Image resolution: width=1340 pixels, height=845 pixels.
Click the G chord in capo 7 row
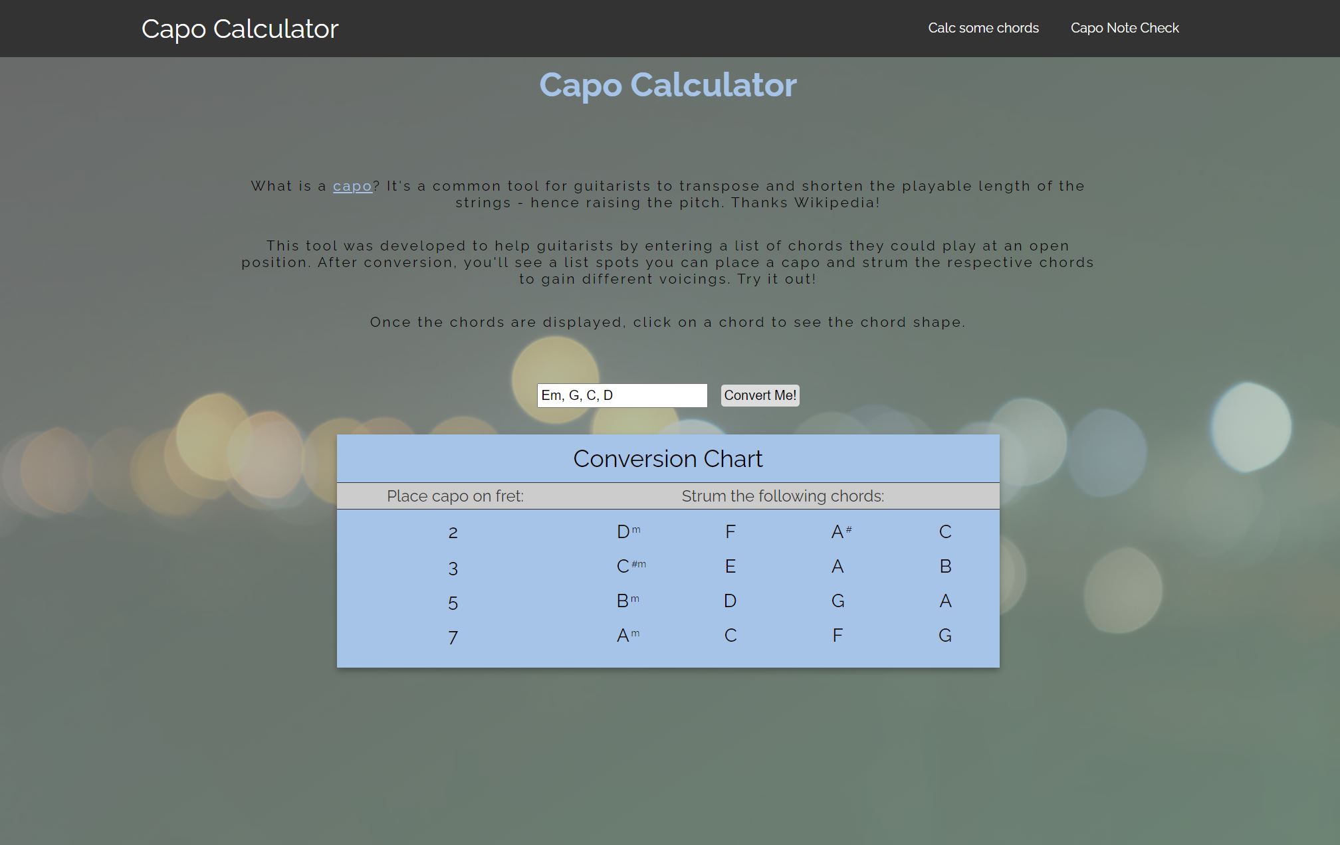click(x=945, y=635)
